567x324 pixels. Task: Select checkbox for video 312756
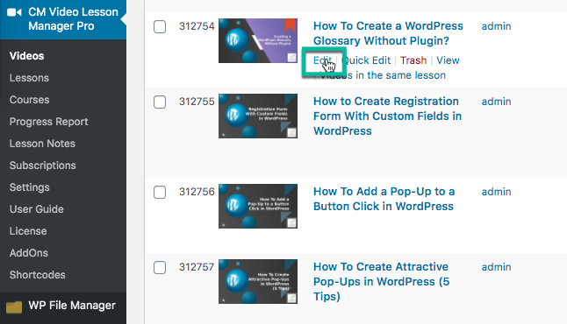click(x=160, y=193)
